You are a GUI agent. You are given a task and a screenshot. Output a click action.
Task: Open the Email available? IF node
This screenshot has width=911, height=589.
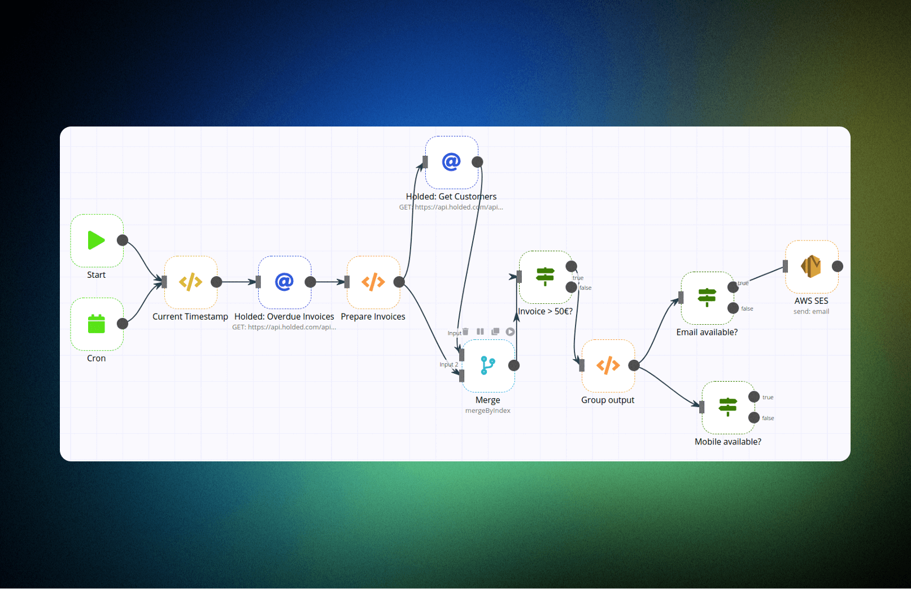[x=708, y=298]
